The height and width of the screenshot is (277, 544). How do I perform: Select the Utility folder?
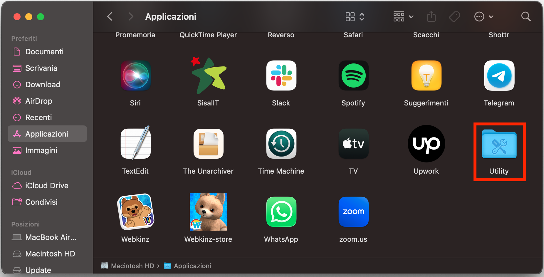pyautogui.click(x=499, y=144)
